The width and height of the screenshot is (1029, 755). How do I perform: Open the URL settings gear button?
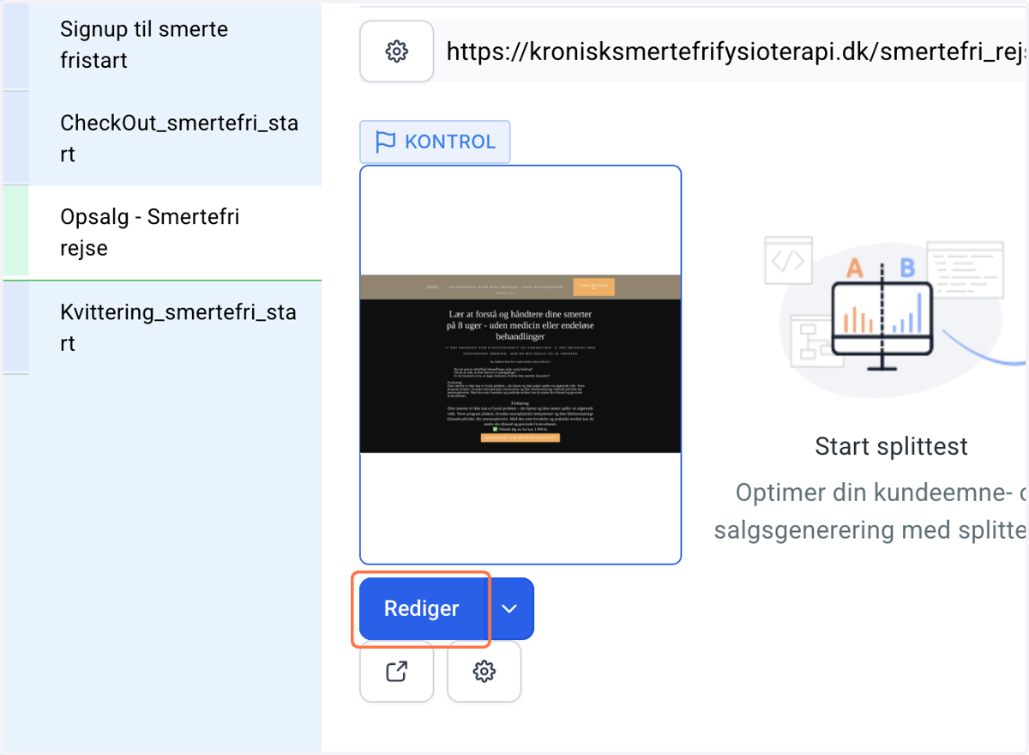pyautogui.click(x=396, y=51)
